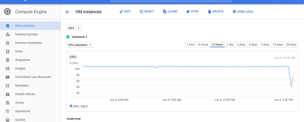Screen dimensions: 304x122
Task: Click the Operations clock icon
Action: click(8, 111)
